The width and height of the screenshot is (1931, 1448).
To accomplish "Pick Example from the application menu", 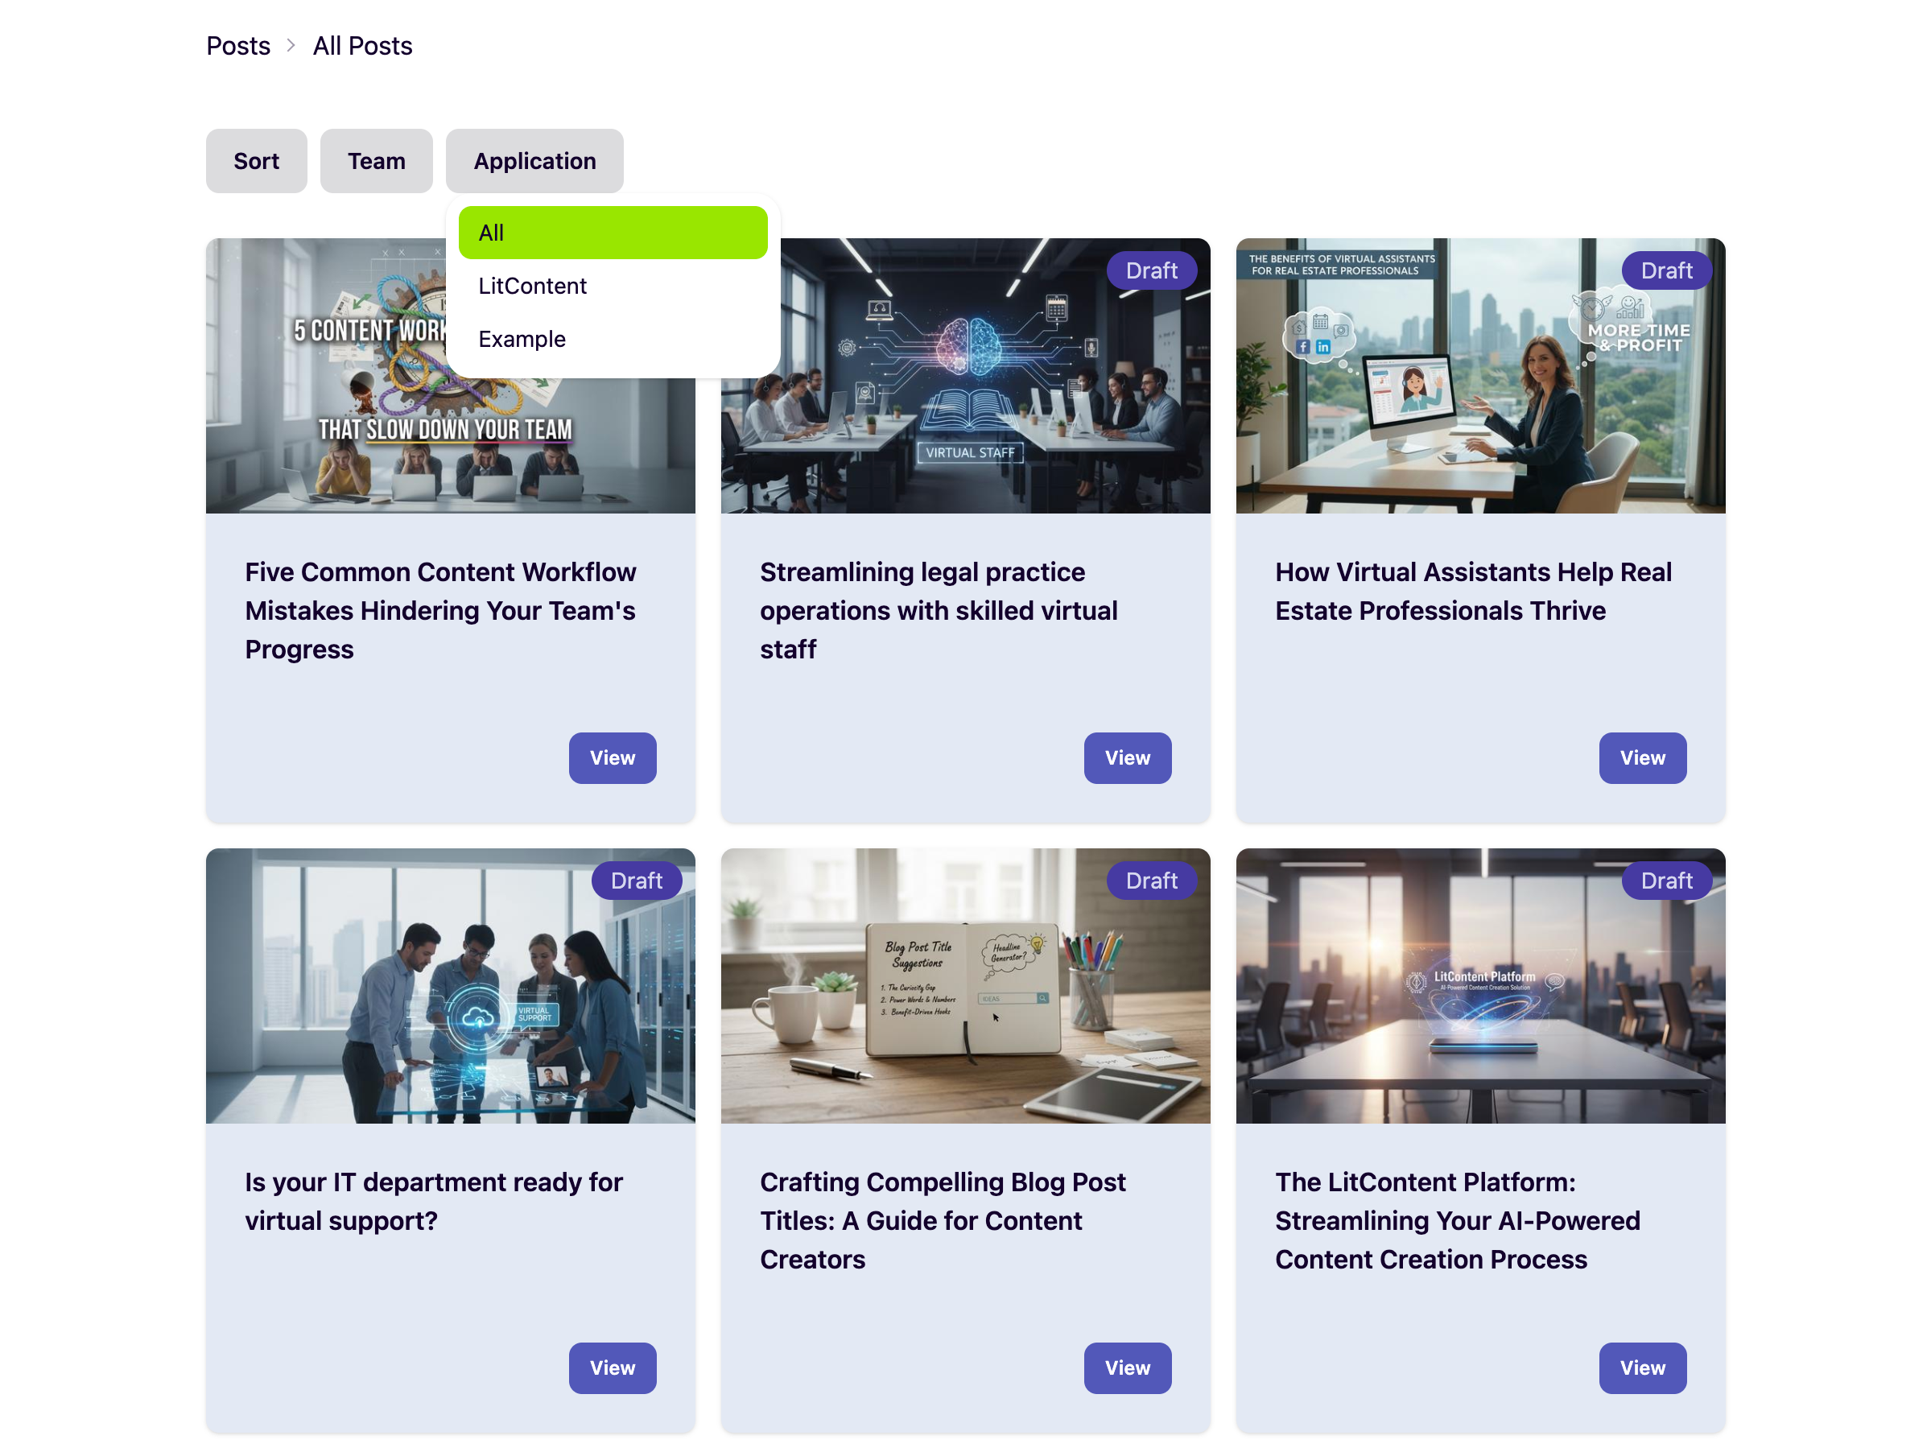I will pyautogui.click(x=521, y=339).
